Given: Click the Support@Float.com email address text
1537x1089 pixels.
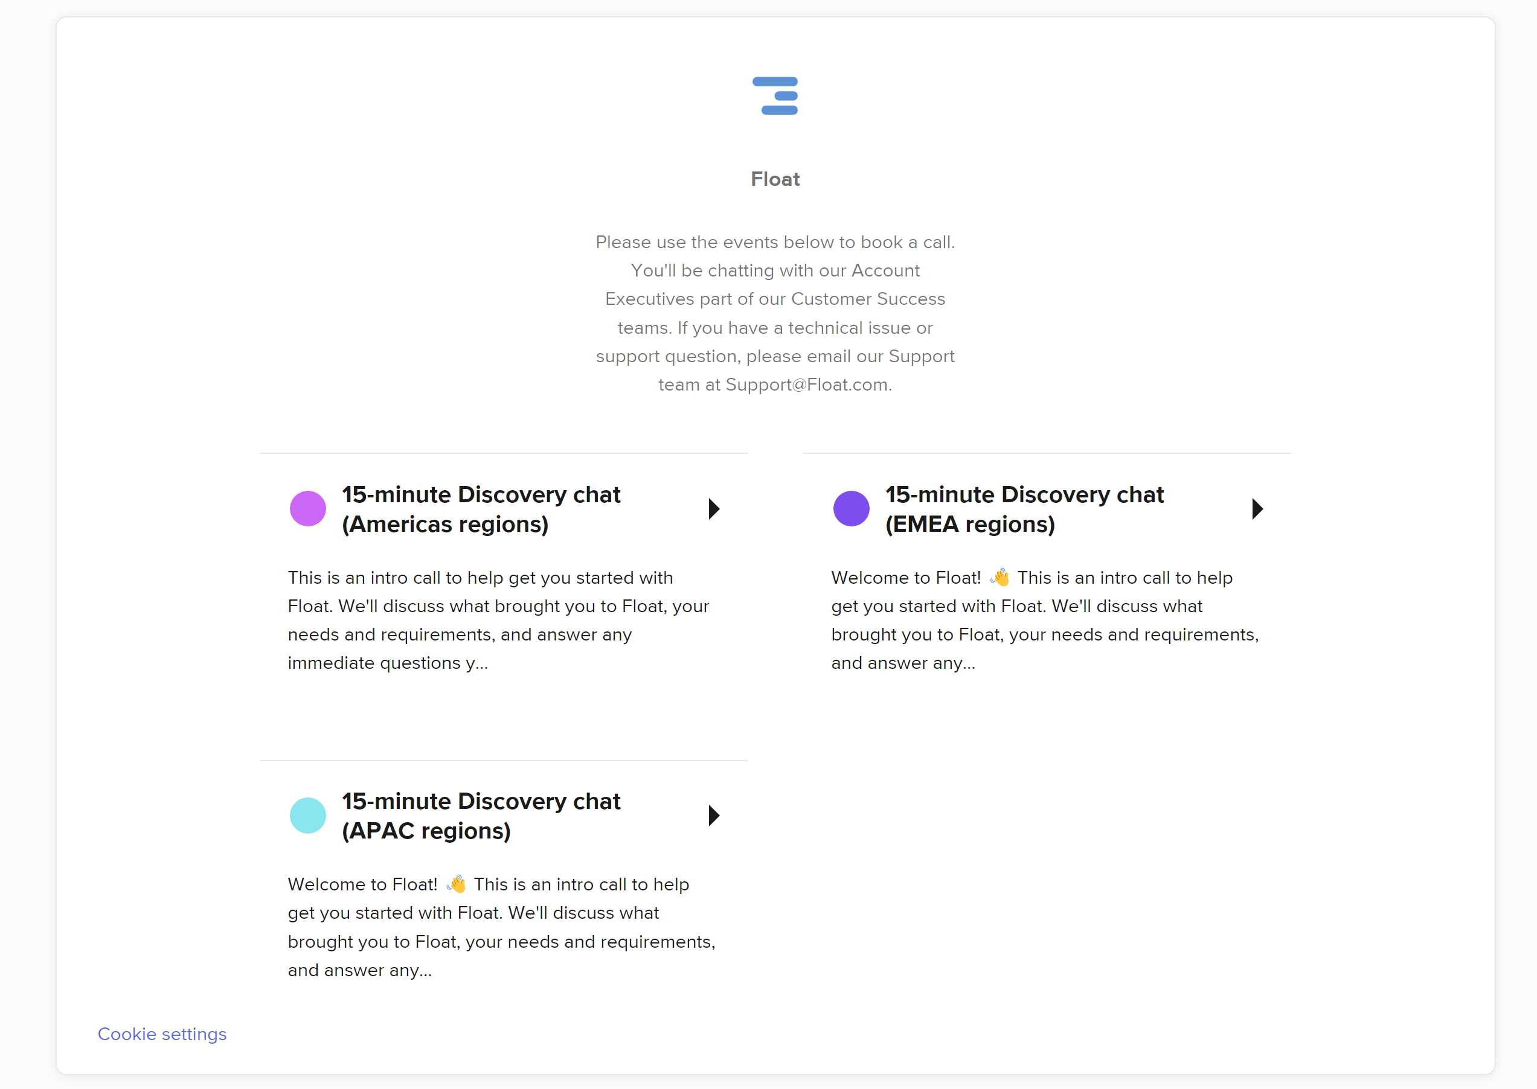Looking at the screenshot, I should pyautogui.click(x=806, y=385).
